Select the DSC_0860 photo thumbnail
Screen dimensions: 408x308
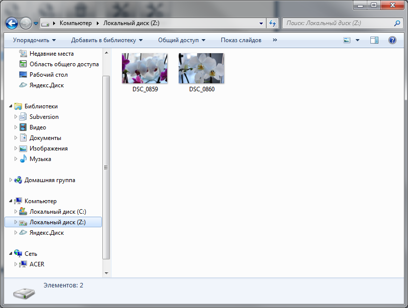pyautogui.click(x=201, y=68)
